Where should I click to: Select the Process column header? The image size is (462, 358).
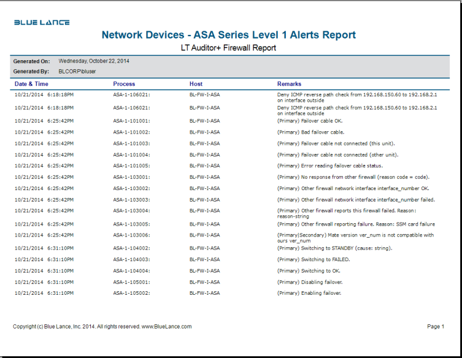[124, 84]
